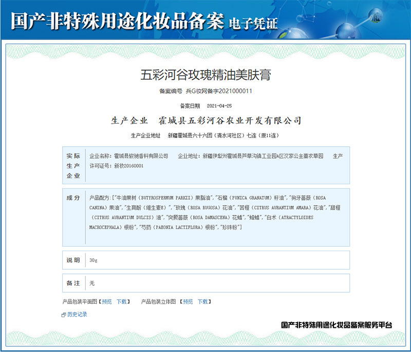Click ingredient PUNICA GRANATUM 籽油
The width and height of the screenshot is (411, 352).
tap(251, 198)
